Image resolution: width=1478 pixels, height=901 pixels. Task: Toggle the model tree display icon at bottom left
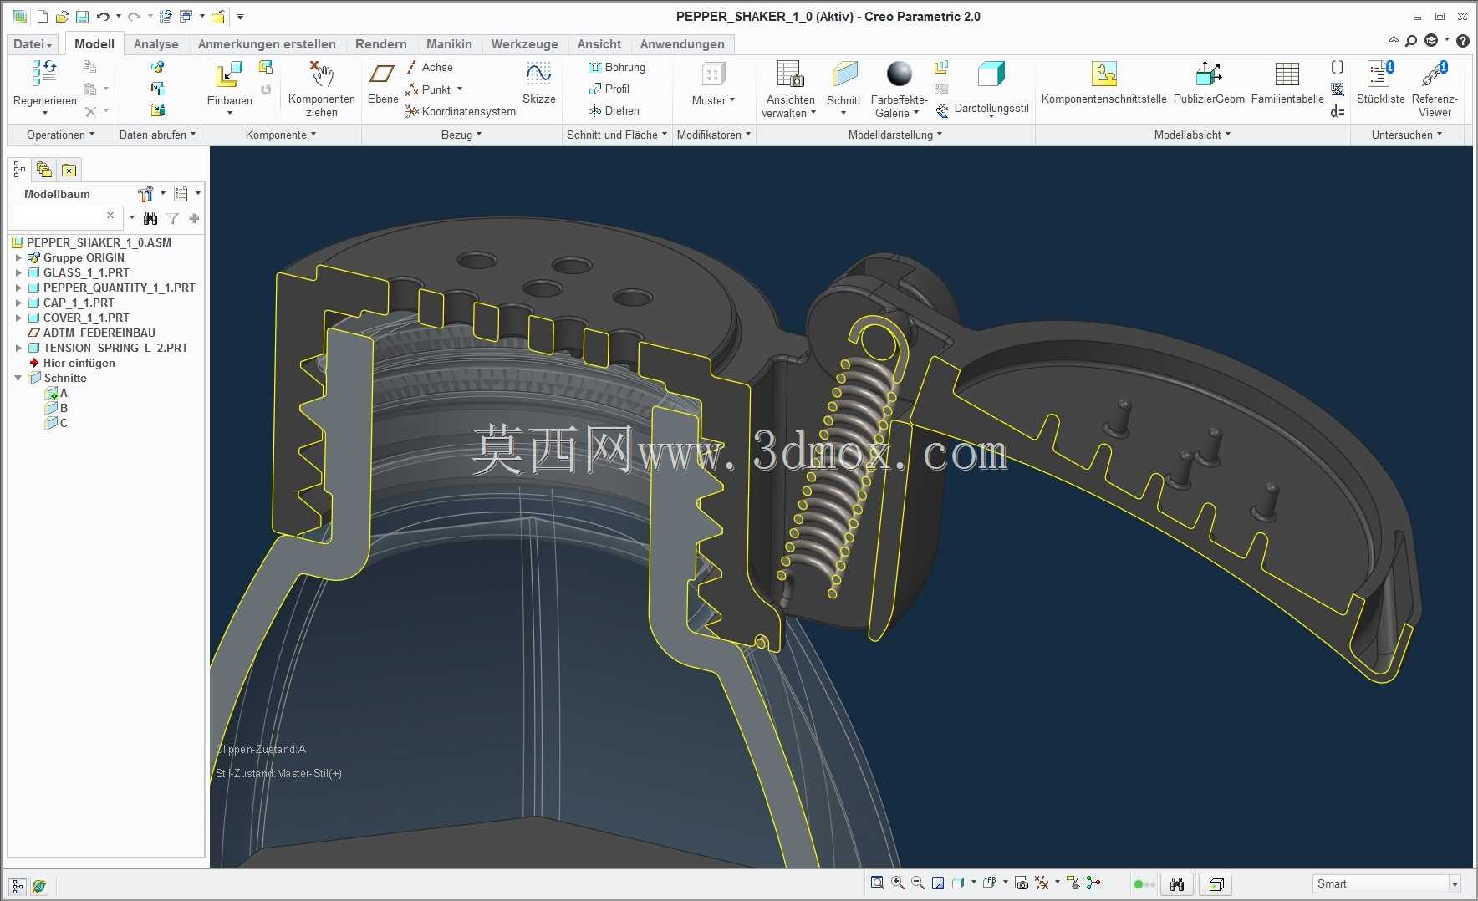coord(18,886)
